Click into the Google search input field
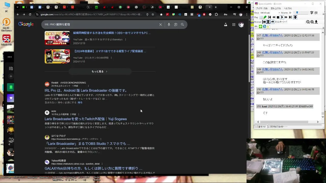 pos(101,25)
